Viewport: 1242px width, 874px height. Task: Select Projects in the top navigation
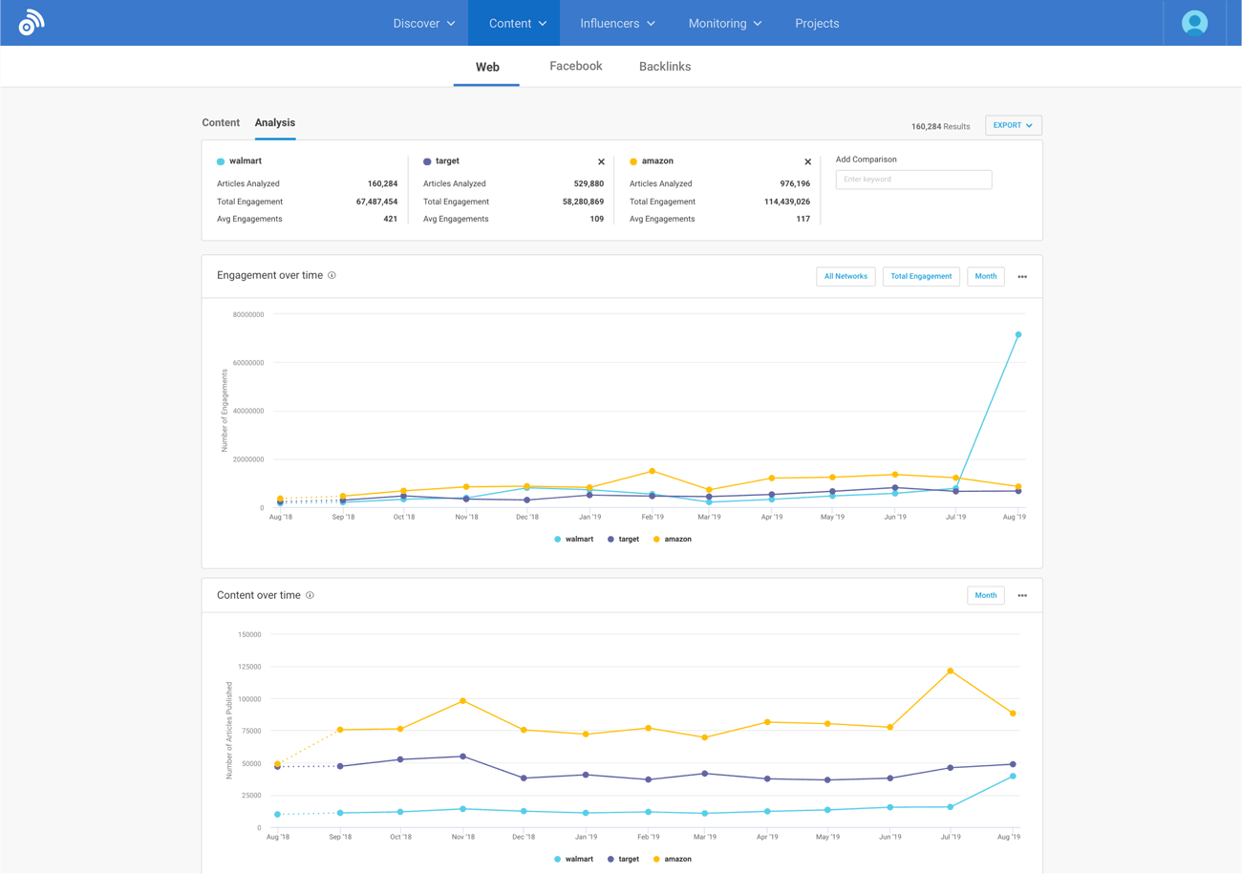click(817, 25)
